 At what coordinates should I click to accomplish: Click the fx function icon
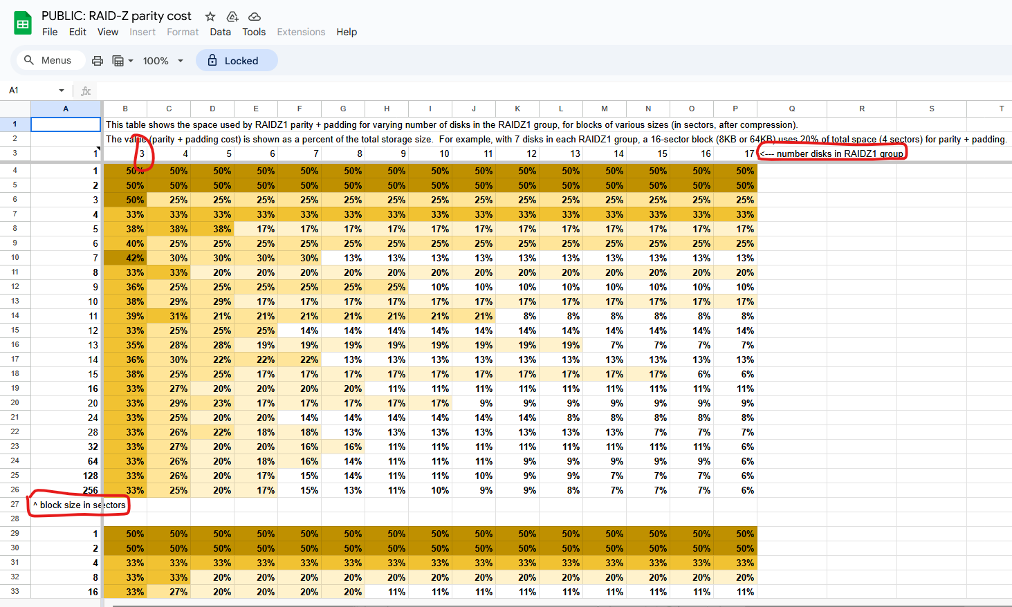(x=86, y=91)
